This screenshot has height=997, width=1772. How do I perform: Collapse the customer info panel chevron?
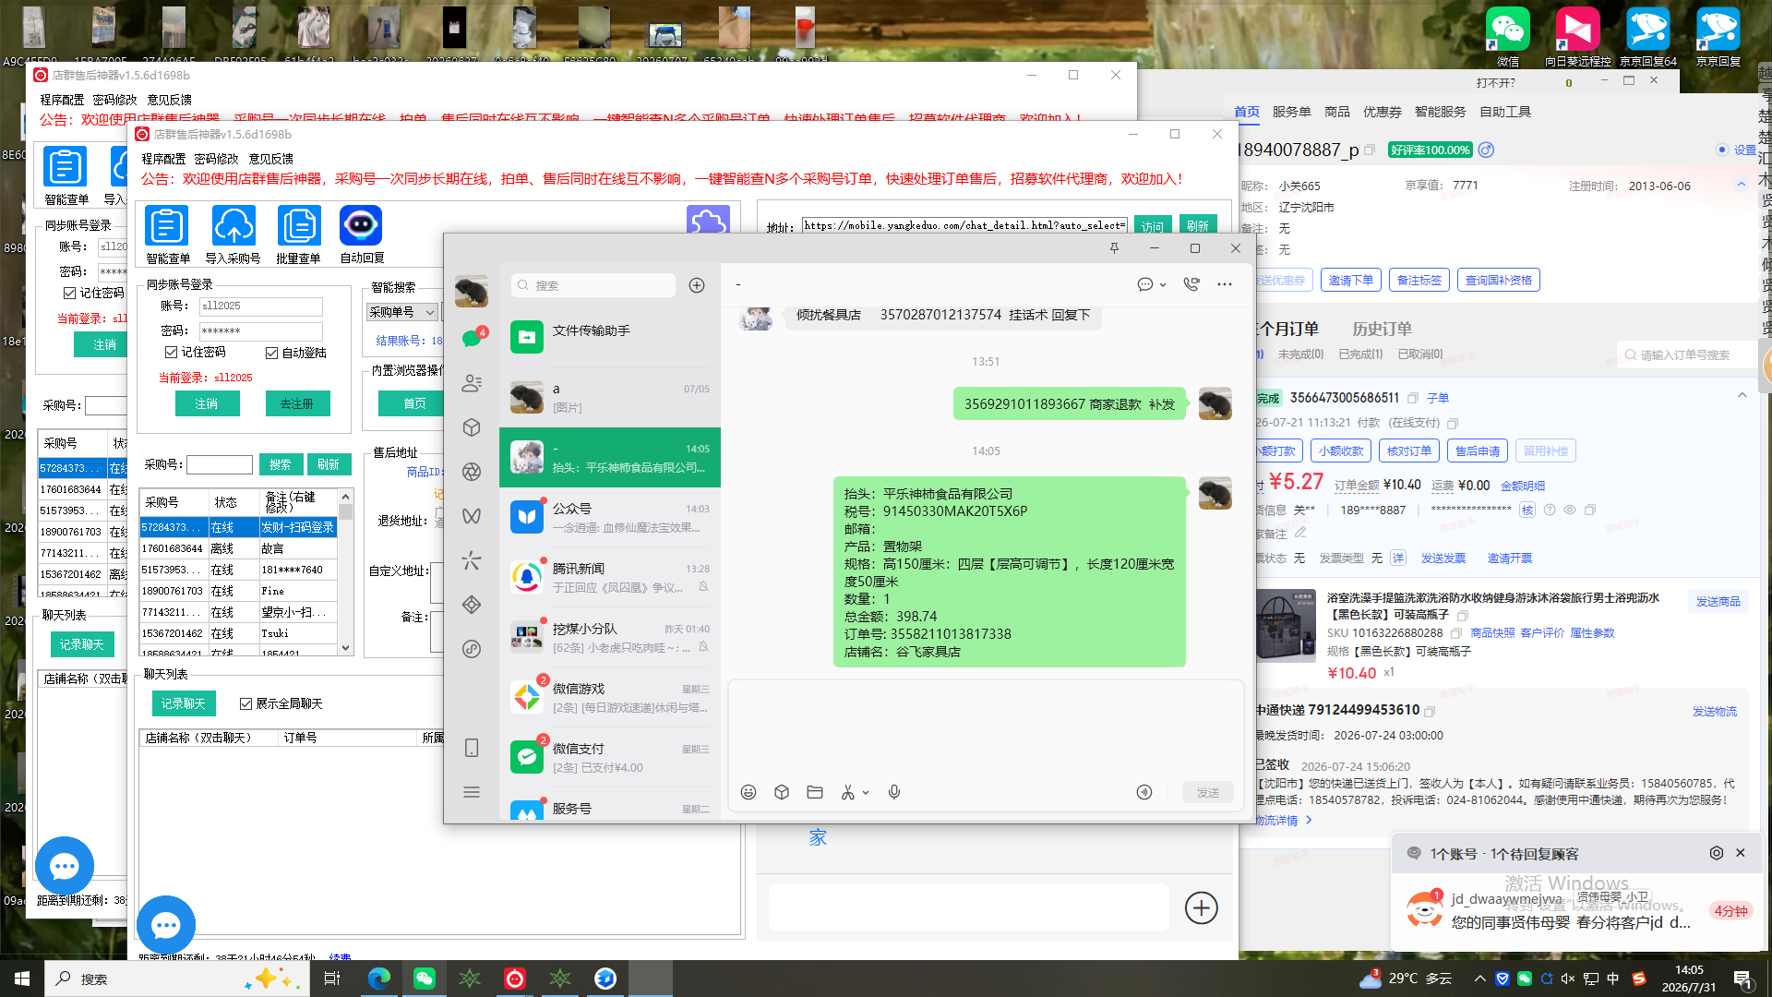coord(1742,185)
